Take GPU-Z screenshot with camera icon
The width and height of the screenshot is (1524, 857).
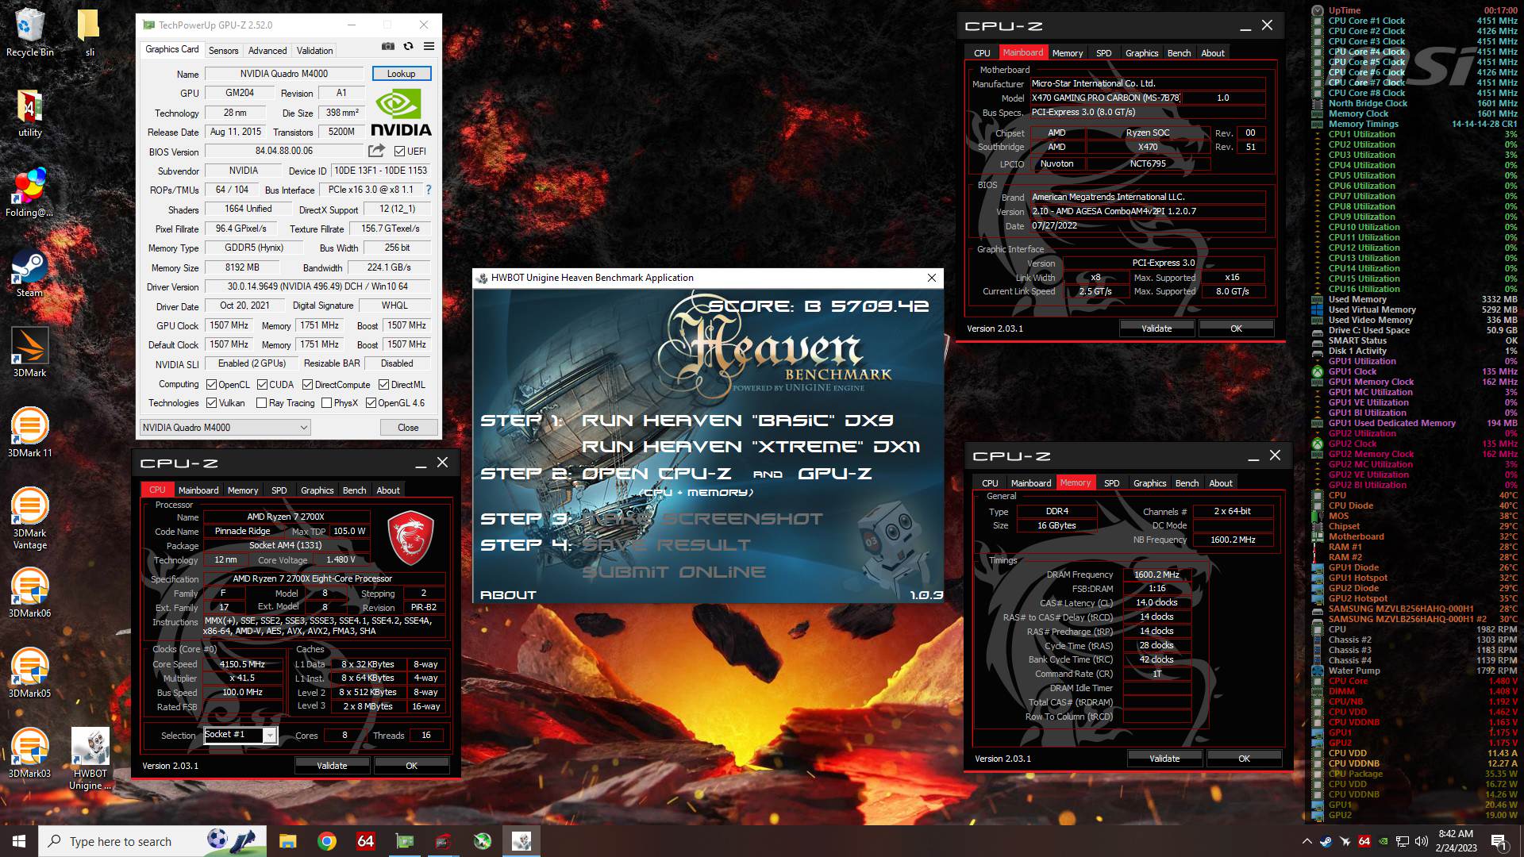click(388, 47)
